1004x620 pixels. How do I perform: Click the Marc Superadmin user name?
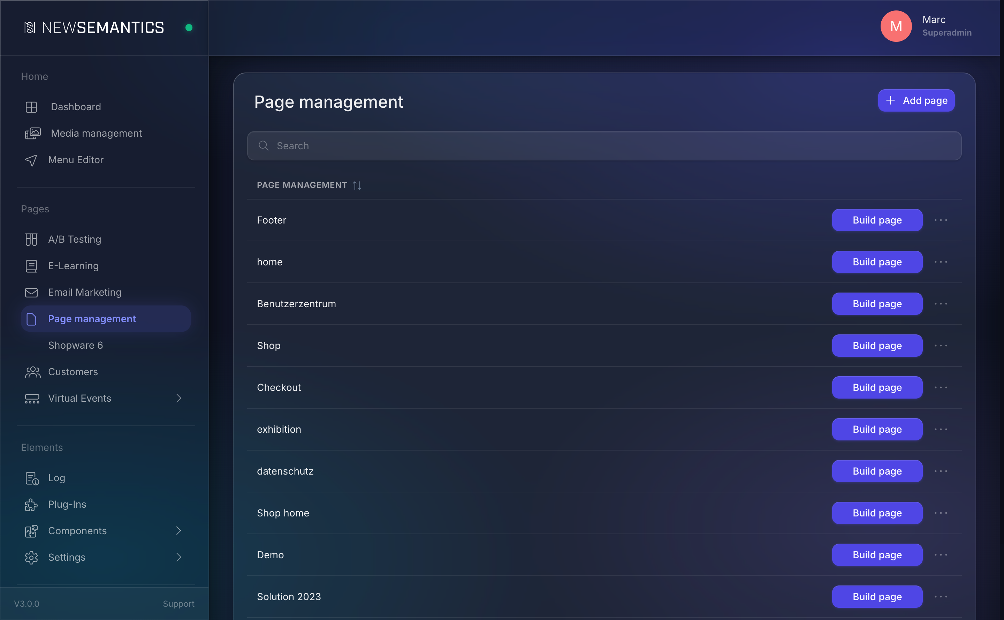946,26
